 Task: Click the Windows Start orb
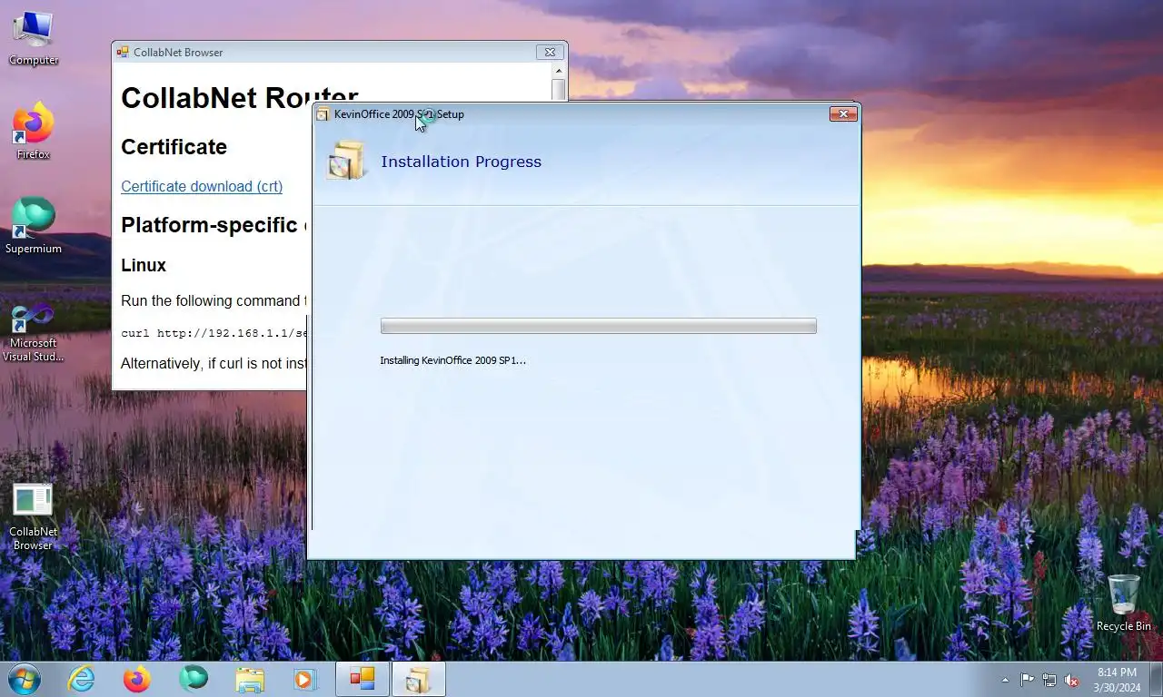coord(24,679)
